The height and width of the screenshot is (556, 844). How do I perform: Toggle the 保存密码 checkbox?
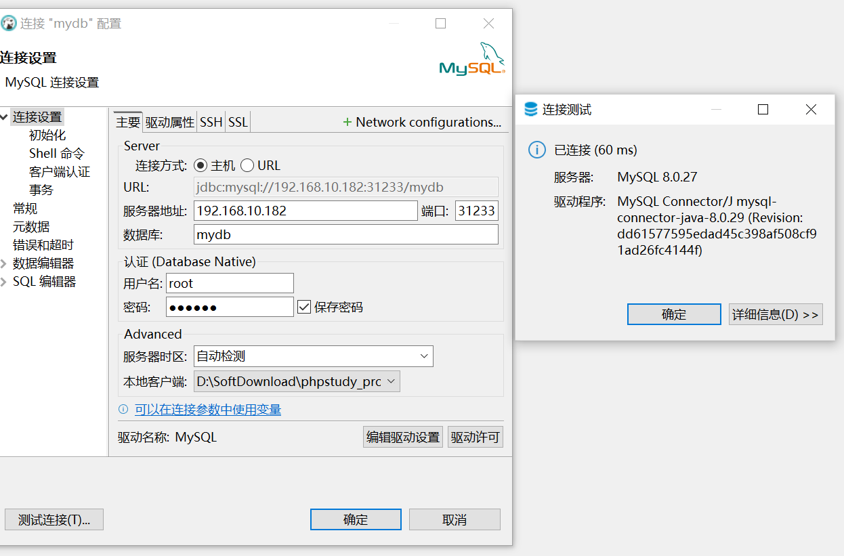click(304, 307)
